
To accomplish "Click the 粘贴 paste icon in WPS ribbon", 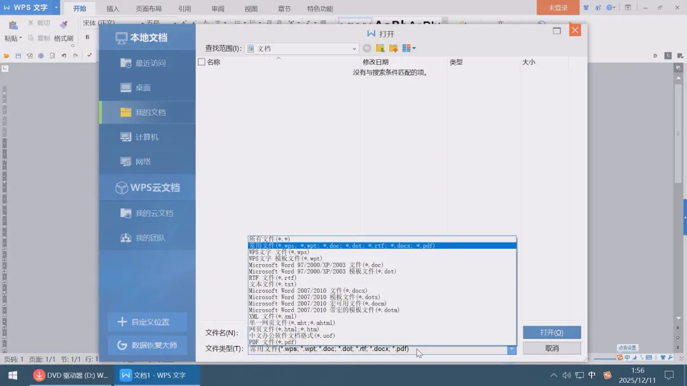I will (x=13, y=25).
